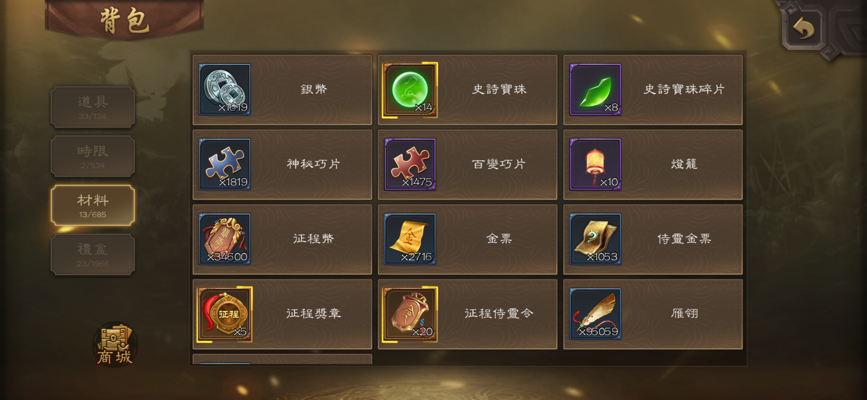Tap the green 史詩寶珠 orb icon
867x400 pixels.
click(410, 90)
